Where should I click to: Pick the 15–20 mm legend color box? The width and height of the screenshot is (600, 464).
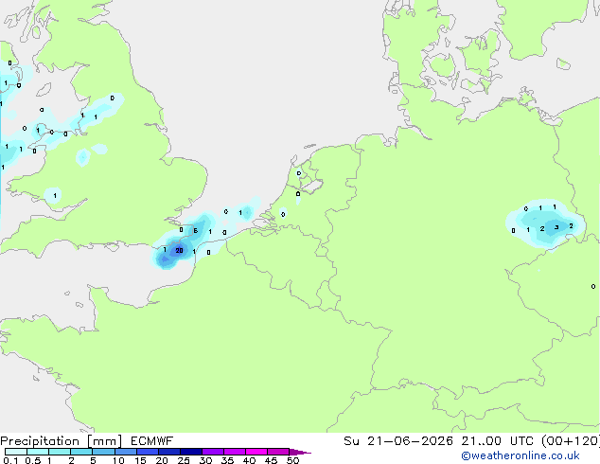coord(147,452)
